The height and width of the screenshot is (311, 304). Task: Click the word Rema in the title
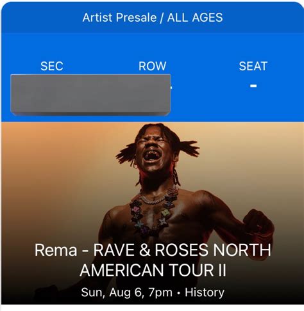[56, 250]
